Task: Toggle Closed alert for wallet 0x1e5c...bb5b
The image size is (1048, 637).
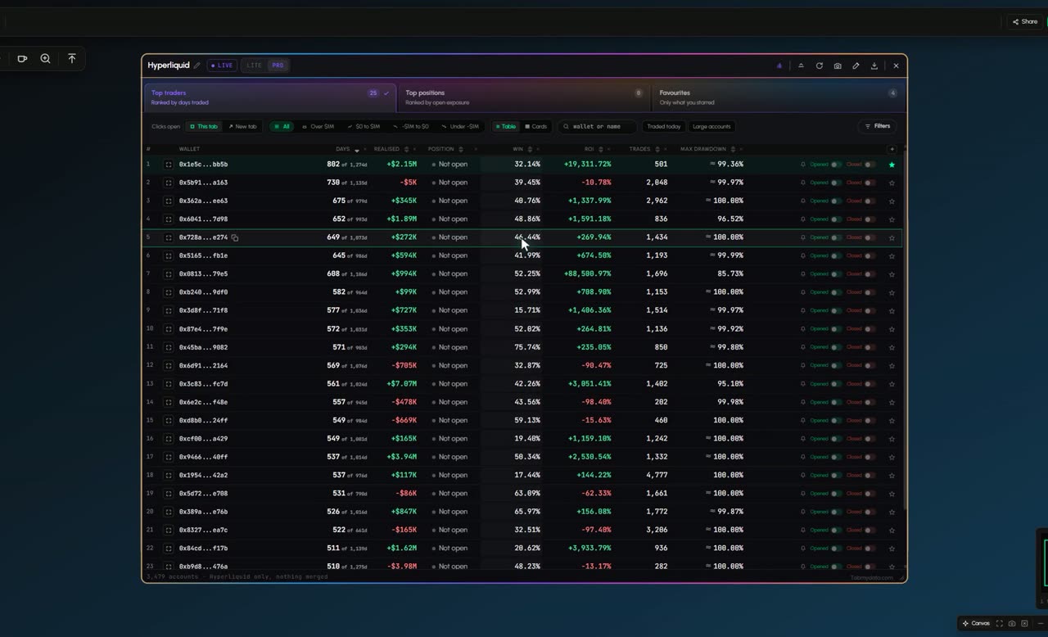Action: (870, 165)
